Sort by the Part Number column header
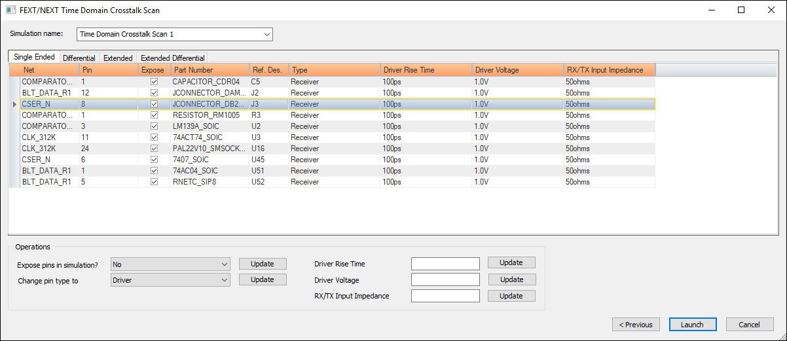The width and height of the screenshot is (787, 341). click(x=210, y=70)
